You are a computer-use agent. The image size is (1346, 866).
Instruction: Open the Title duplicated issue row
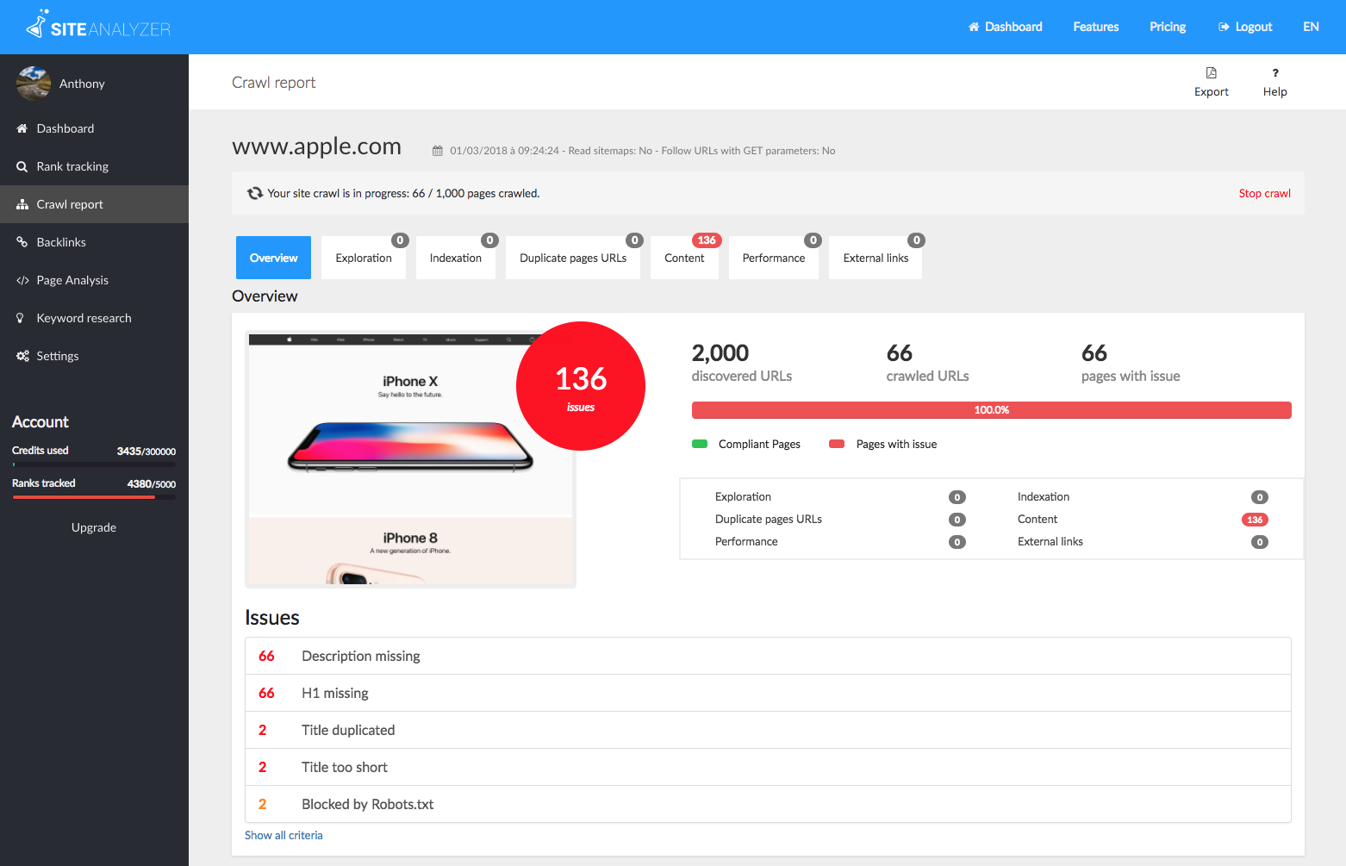(768, 730)
